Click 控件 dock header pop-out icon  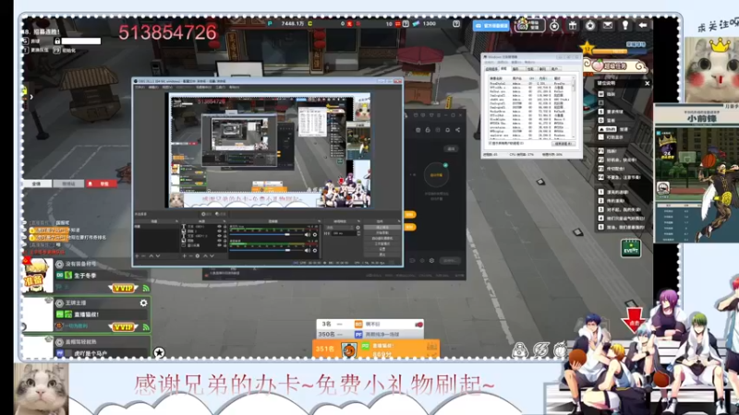(x=399, y=221)
